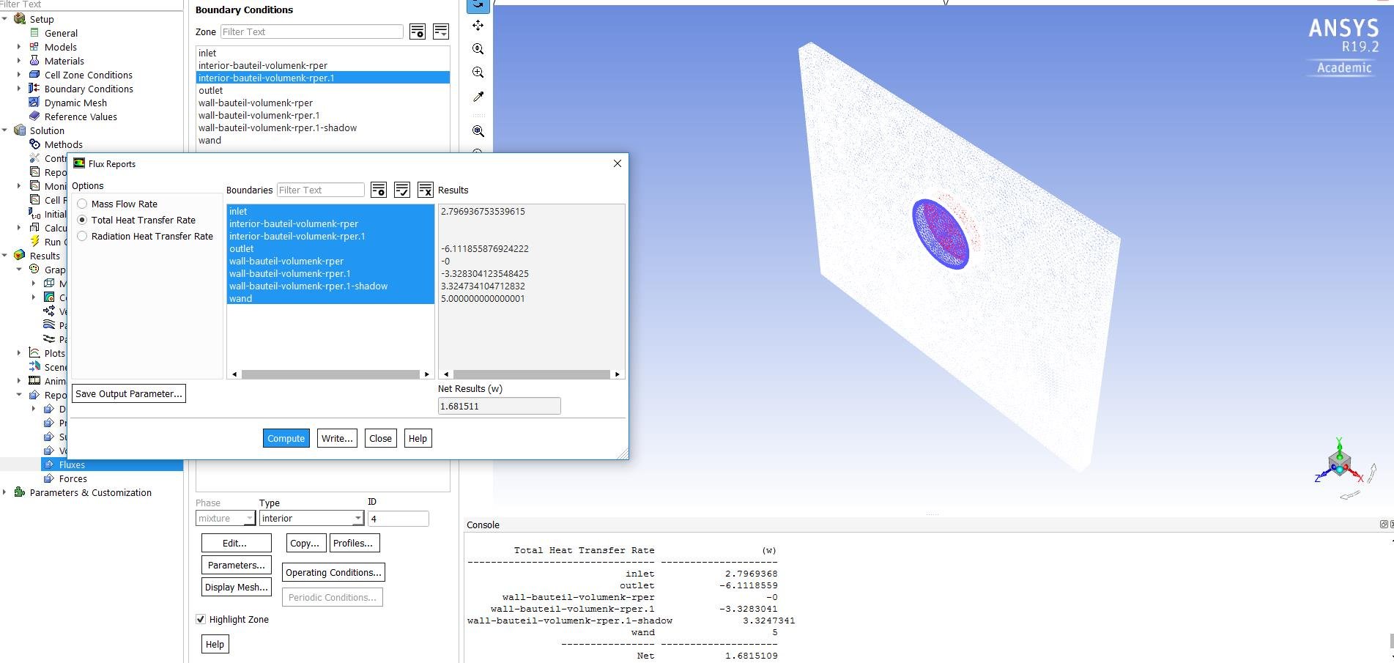Activate the Zoom In/Out magnifier tool
Screen dimensions: 1394x663
point(478,48)
